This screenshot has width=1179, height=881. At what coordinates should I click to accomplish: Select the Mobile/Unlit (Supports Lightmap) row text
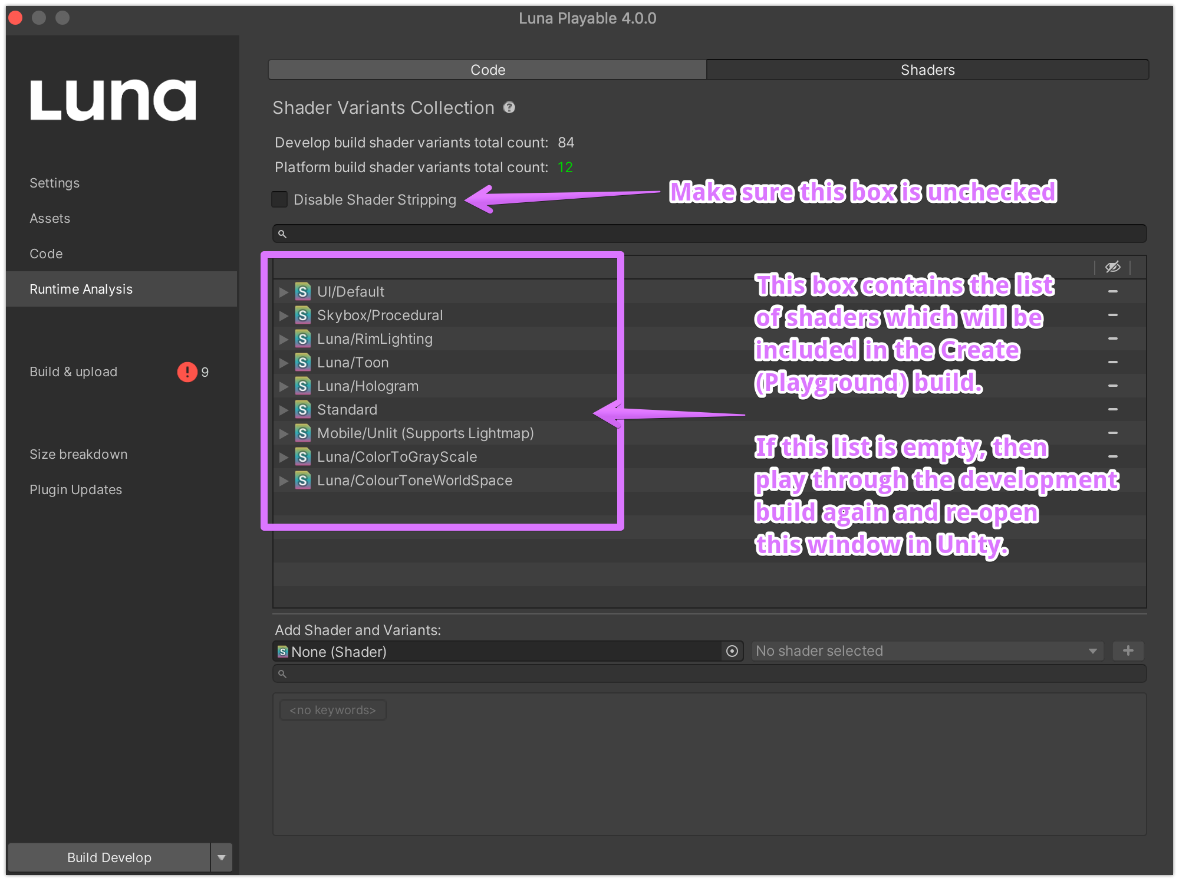click(425, 433)
